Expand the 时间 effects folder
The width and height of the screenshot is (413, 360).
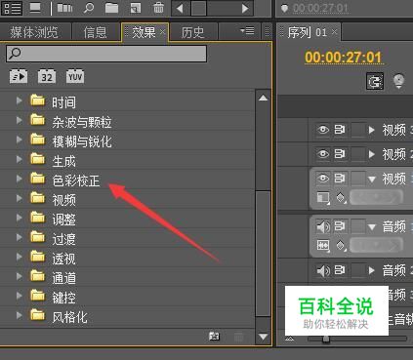coord(20,100)
